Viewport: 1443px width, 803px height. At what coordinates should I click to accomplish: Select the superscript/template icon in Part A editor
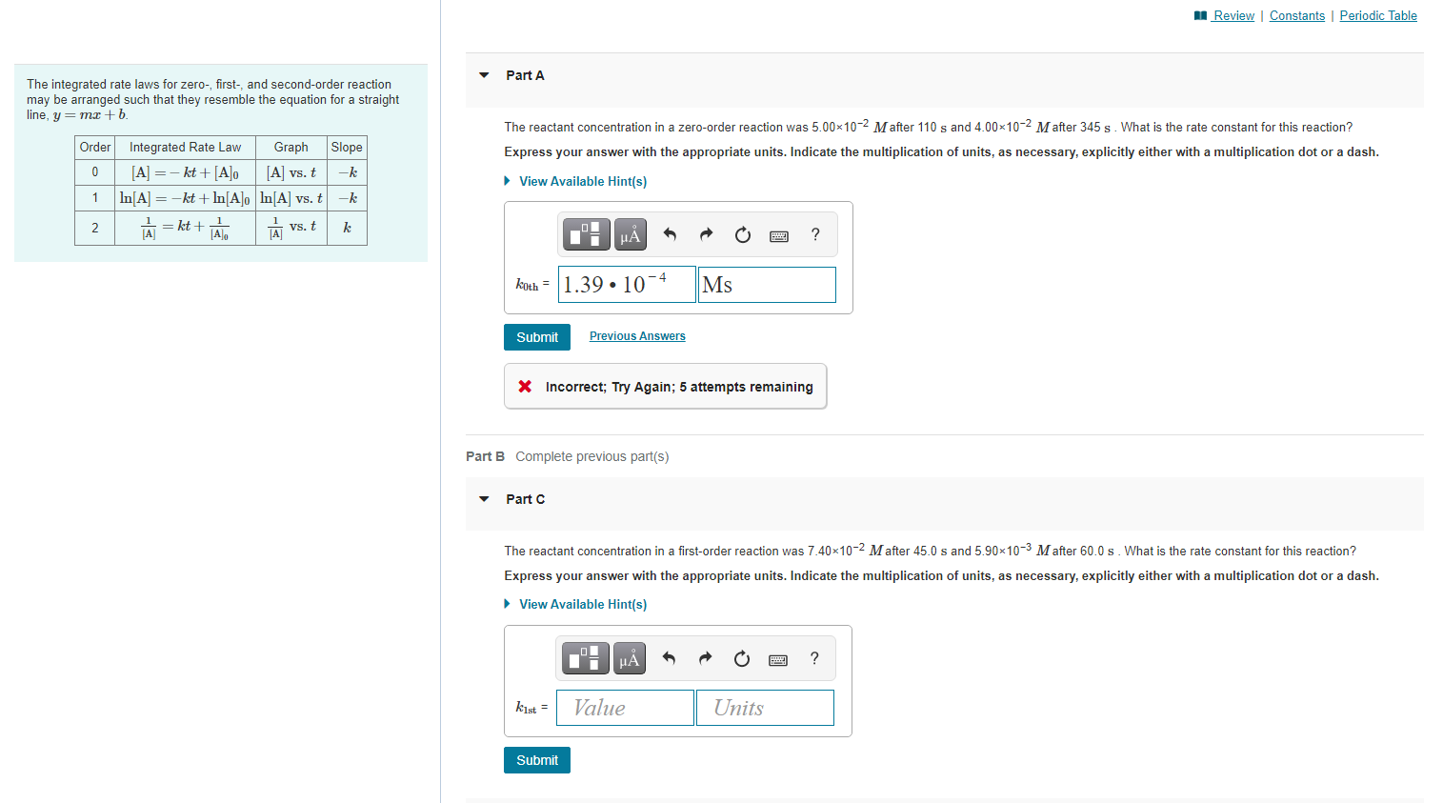pos(585,233)
